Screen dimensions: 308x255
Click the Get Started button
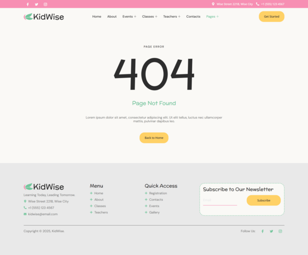271,17
